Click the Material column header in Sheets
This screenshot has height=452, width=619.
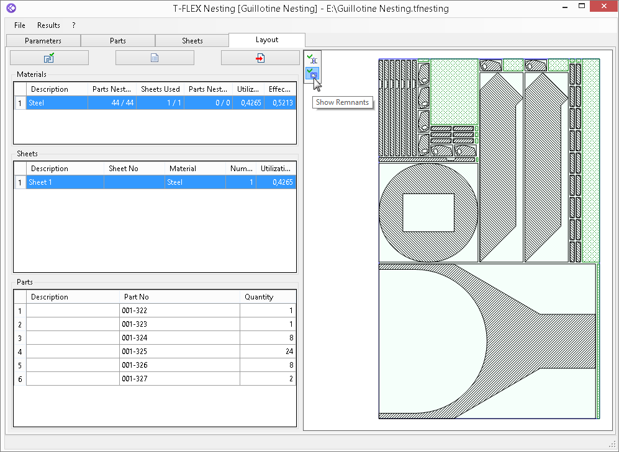[x=196, y=169]
